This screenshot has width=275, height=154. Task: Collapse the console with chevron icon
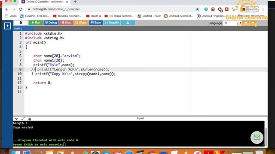(16, 119)
